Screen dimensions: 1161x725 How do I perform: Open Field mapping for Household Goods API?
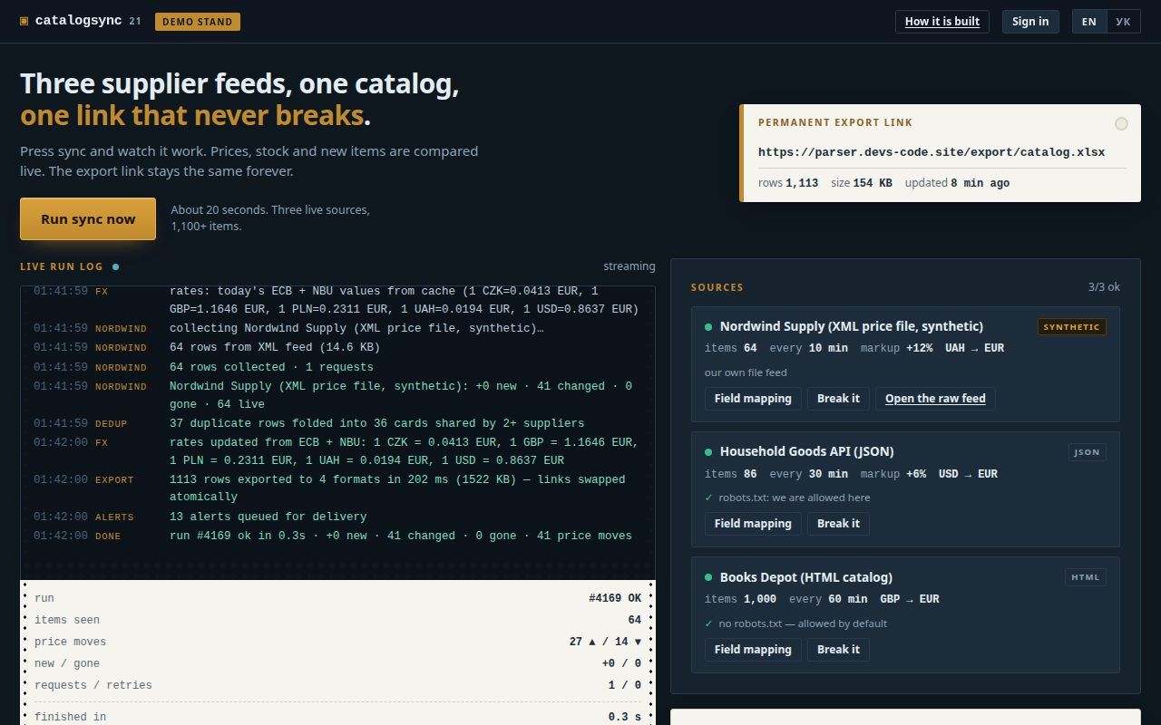tap(753, 524)
